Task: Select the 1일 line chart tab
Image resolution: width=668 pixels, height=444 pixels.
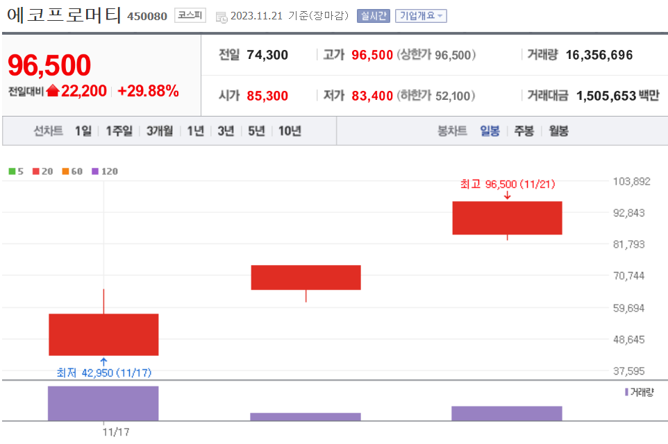Action: pyautogui.click(x=83, y=130)
